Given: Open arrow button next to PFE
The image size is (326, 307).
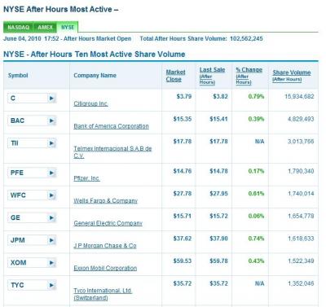Looking at the screenshot, I should coord(52,173).
